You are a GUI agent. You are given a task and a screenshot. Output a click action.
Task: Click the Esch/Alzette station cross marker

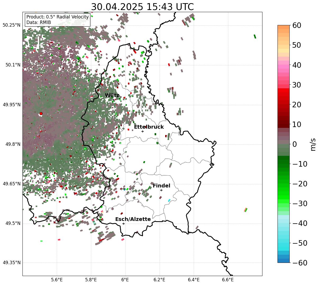(x=123, y=224)
